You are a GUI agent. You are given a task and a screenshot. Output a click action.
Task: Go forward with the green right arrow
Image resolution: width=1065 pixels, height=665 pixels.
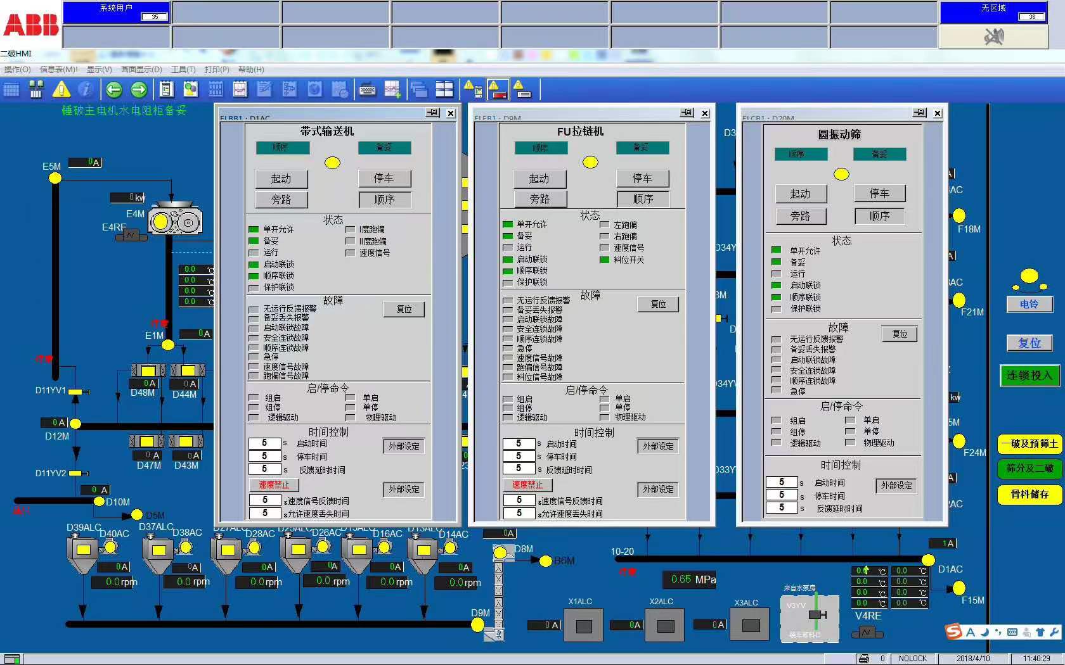click(x=139, y=89)
